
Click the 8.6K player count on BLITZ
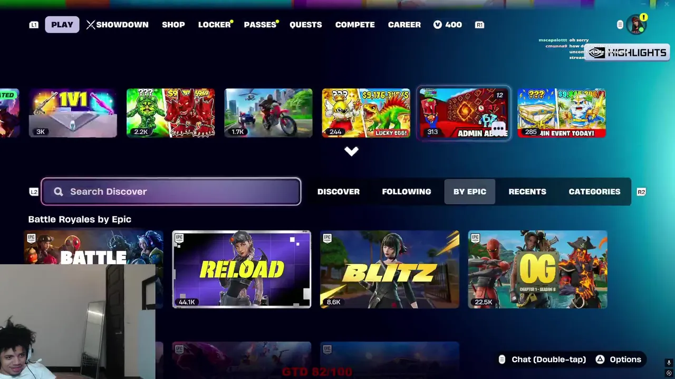point(333,302)
